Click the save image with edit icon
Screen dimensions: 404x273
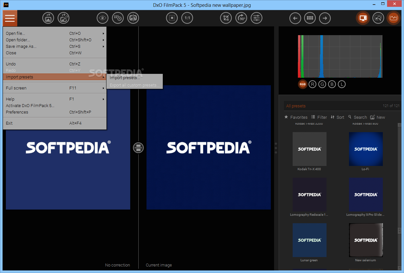(63, 18)
